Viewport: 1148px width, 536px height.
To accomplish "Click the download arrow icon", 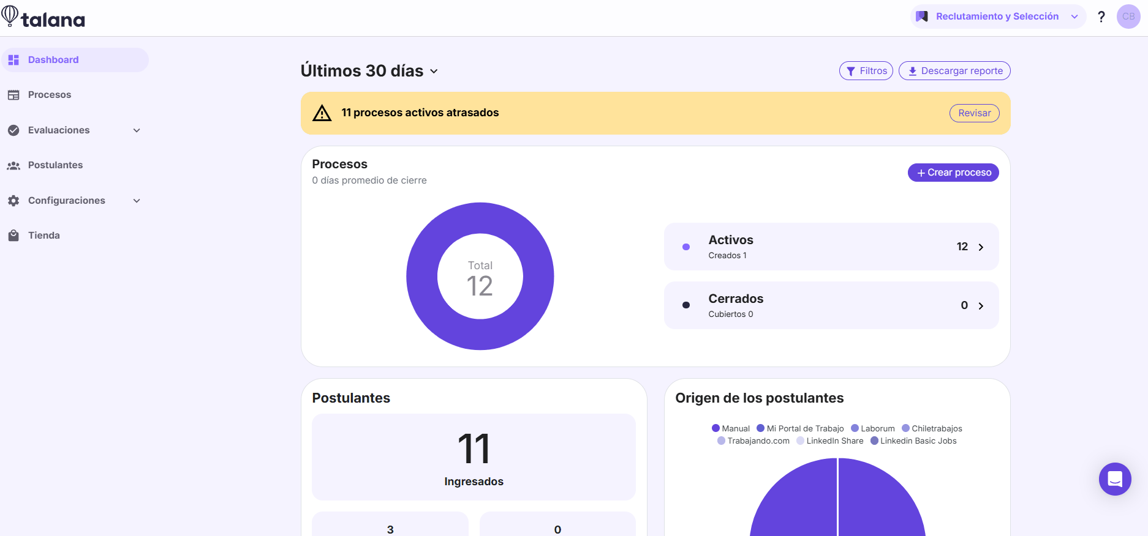I will (x=913, y=72).
